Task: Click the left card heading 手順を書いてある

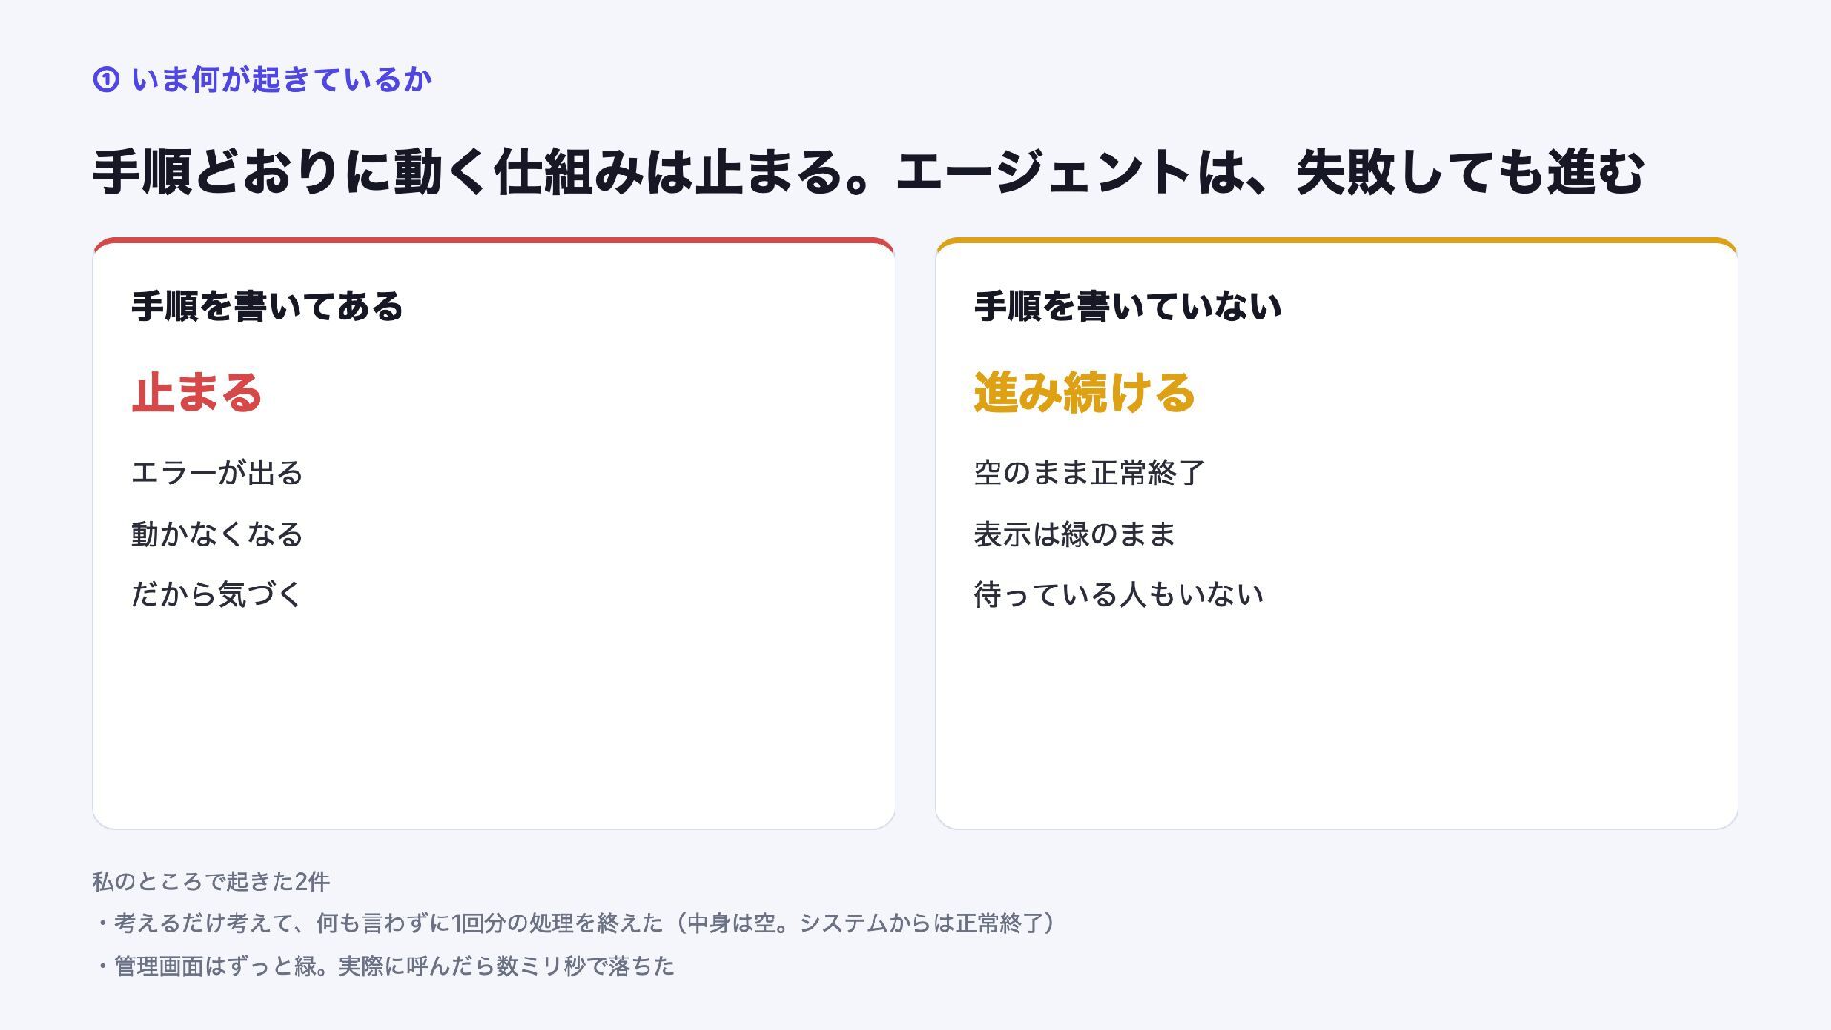Action: [x=267, y=306]
